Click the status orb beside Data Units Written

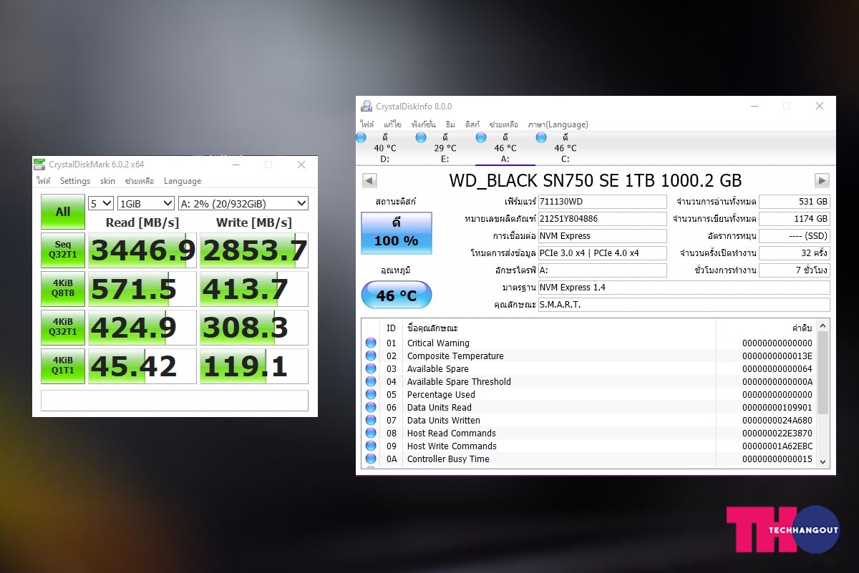[x=371, y=421]
